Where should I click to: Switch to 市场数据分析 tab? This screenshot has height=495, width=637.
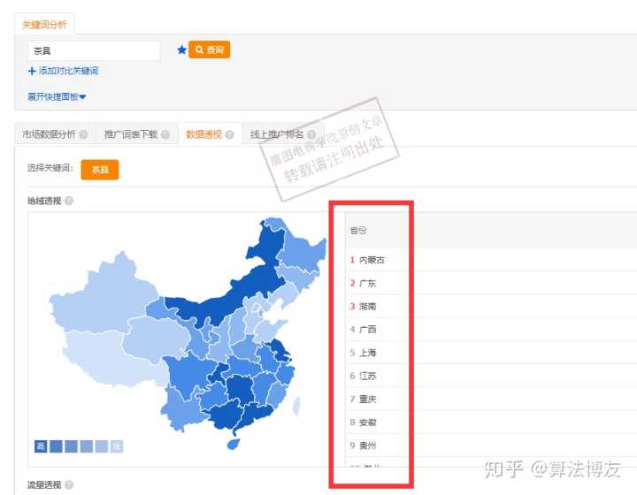[49, 134]
